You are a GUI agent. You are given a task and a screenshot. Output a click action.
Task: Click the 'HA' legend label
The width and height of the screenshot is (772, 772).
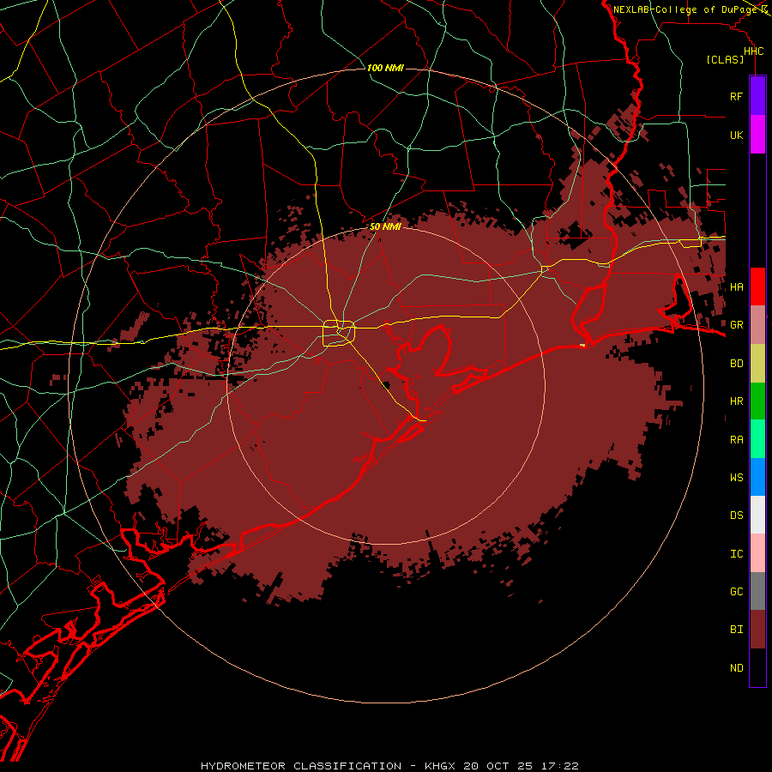[x=737, y=287]
